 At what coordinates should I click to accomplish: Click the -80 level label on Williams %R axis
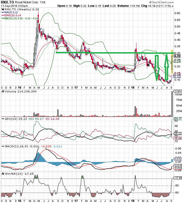pyautogui.click(x=177, y=192)
